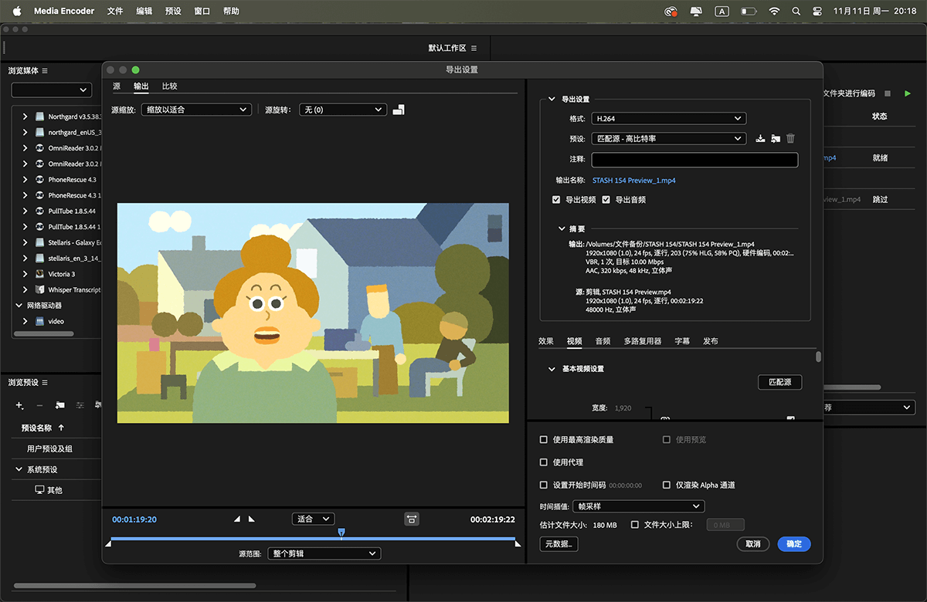This screenshot has width=927, height=602.
Task: Click the 元数据... button
Action: pos(559,544)
